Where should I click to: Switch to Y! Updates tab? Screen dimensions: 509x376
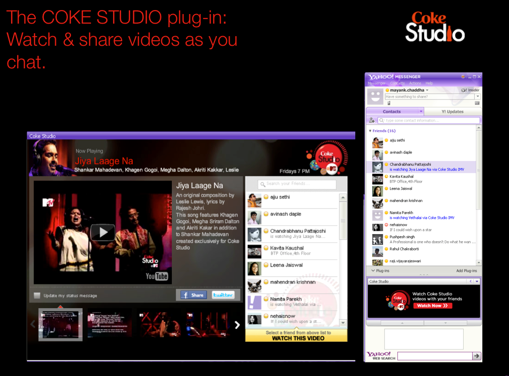coord(453,112)
